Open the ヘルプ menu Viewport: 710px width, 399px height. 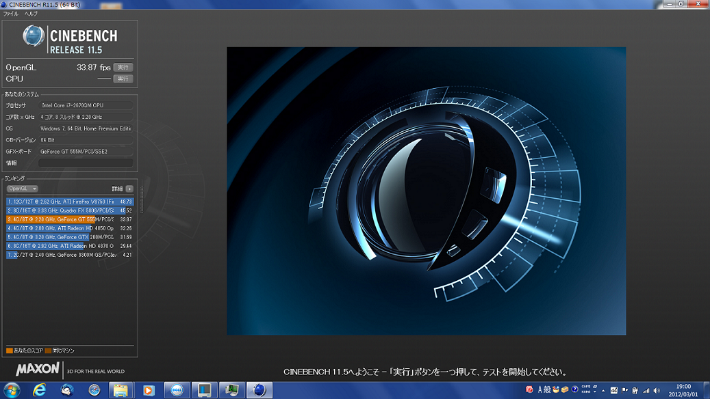pos(31,14)
